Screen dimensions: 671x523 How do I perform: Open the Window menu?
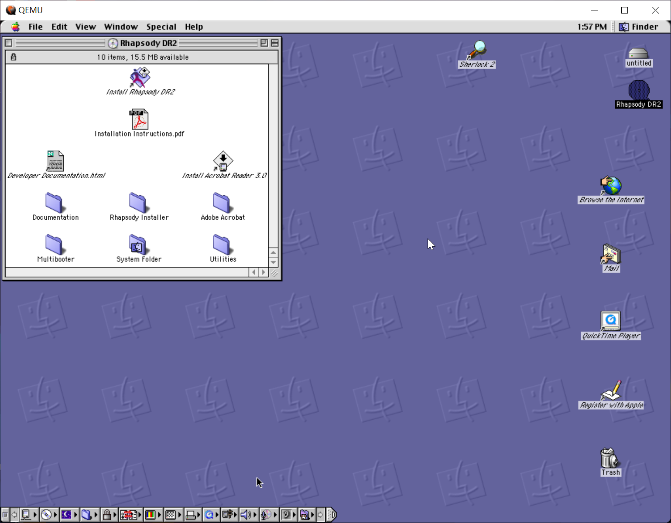tap(121, 27)
